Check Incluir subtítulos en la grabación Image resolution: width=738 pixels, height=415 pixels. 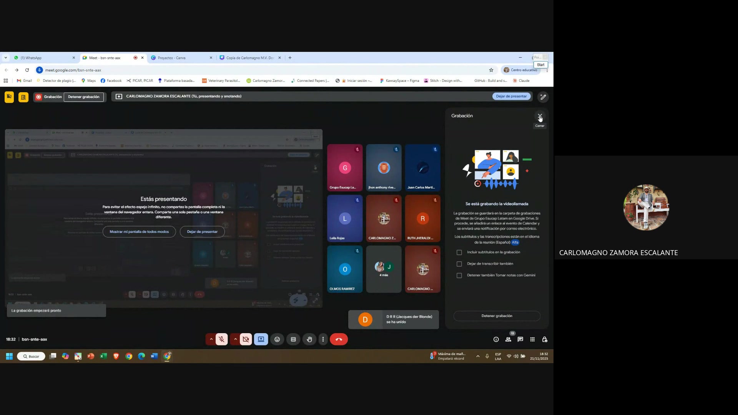(459, 252)
